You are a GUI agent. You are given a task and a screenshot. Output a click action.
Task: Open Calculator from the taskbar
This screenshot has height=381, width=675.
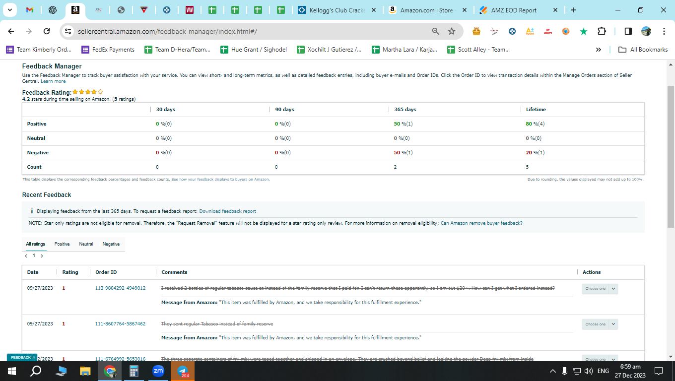(x=134, y=371)
